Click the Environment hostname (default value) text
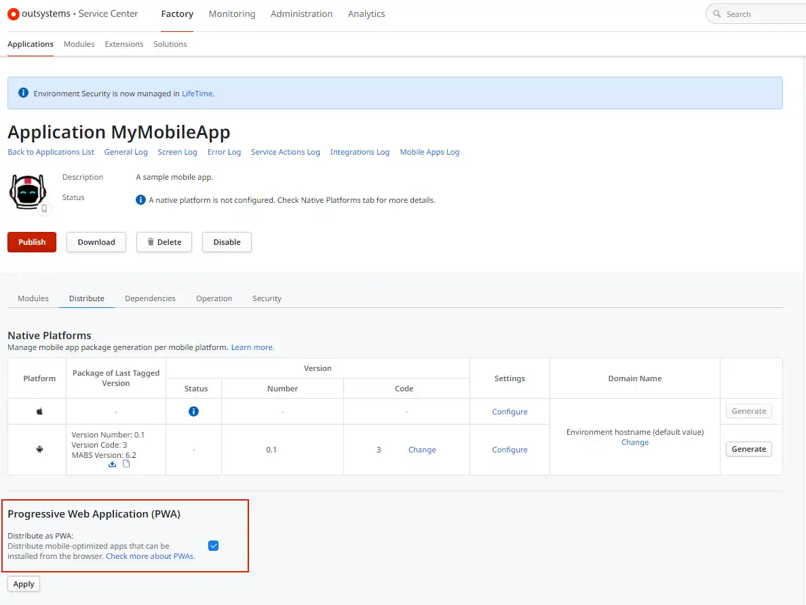806x605 pixels. coord(635,432)
